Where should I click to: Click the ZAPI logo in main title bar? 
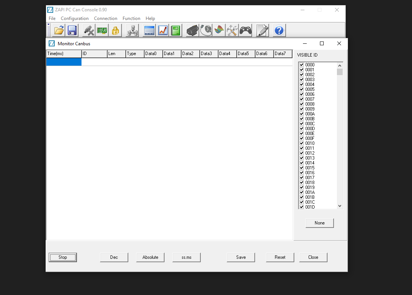tap(50, 10)
